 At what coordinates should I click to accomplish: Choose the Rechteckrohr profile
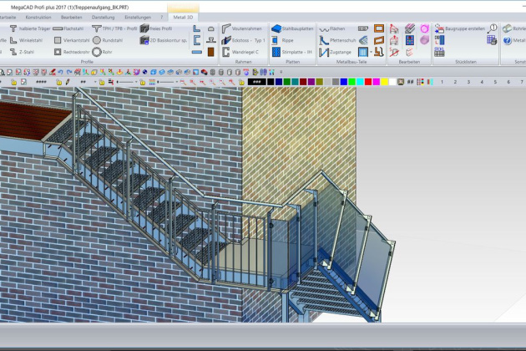[x=73, y=52]
